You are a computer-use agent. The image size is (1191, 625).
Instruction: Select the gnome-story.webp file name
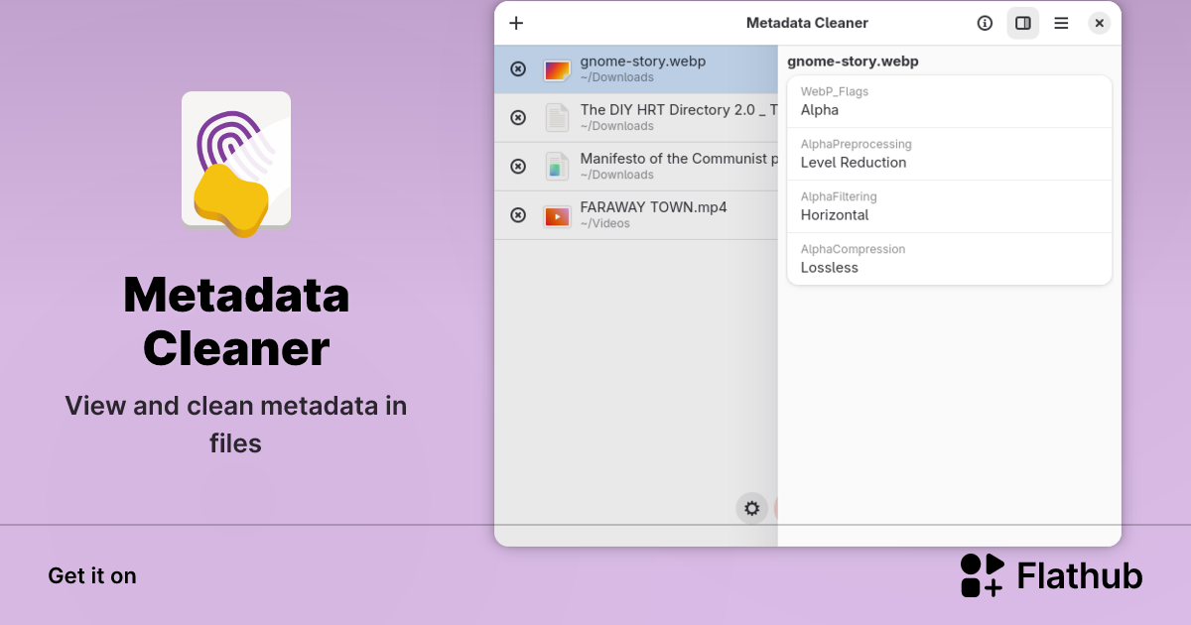642,62
